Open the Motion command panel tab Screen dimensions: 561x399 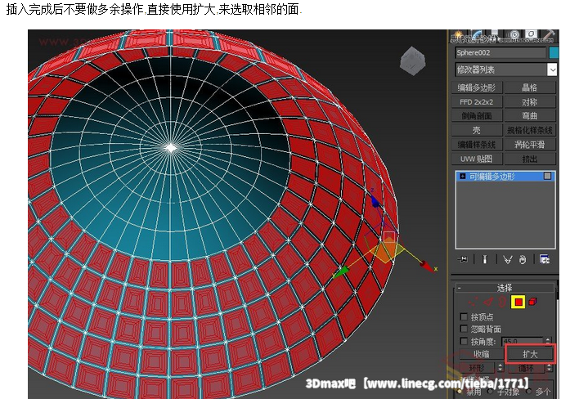point(514,34)
